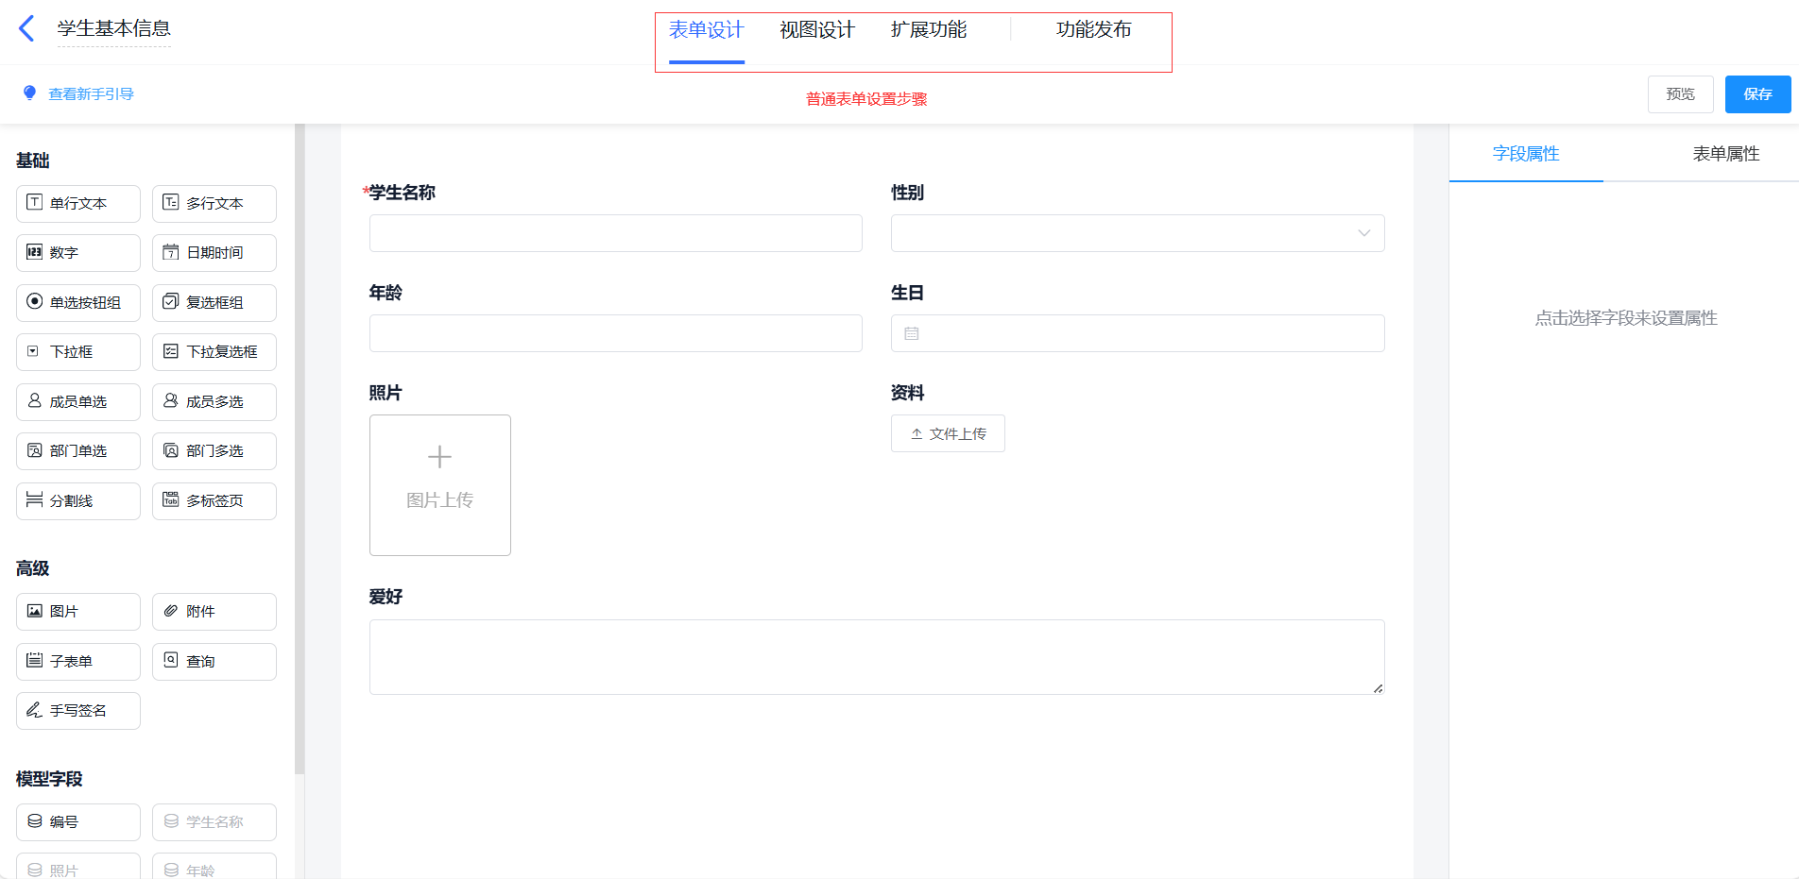The width and height of the screenshot is (1799, 879).
Task: Click the calendar icon in 生日 field
Action: (x=912, y=333)
